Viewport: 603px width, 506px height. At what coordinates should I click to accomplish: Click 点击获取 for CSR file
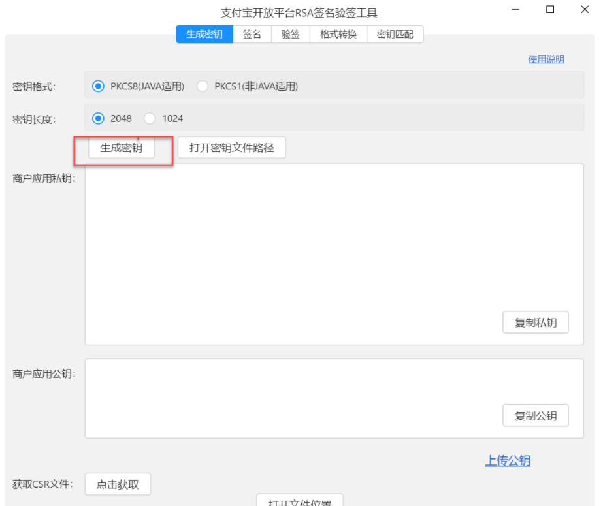pyautogui.click(x=118, y=484)
